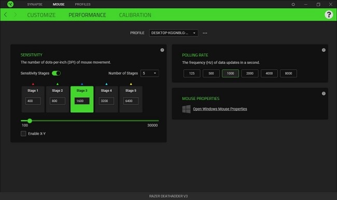Click the Mouse Properties info icon

point(324,93)
